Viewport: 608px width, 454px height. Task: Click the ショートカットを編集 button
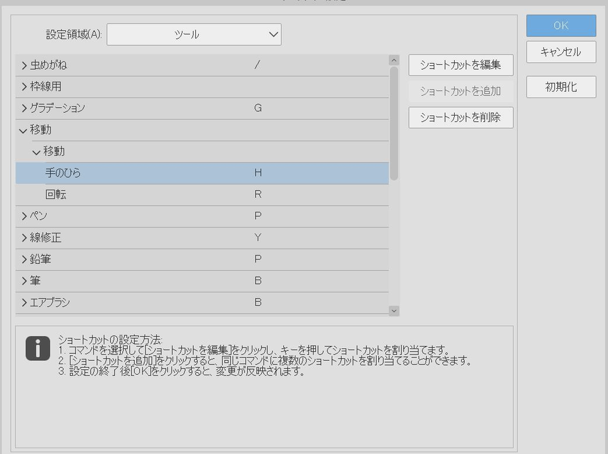tap(460, 65)
